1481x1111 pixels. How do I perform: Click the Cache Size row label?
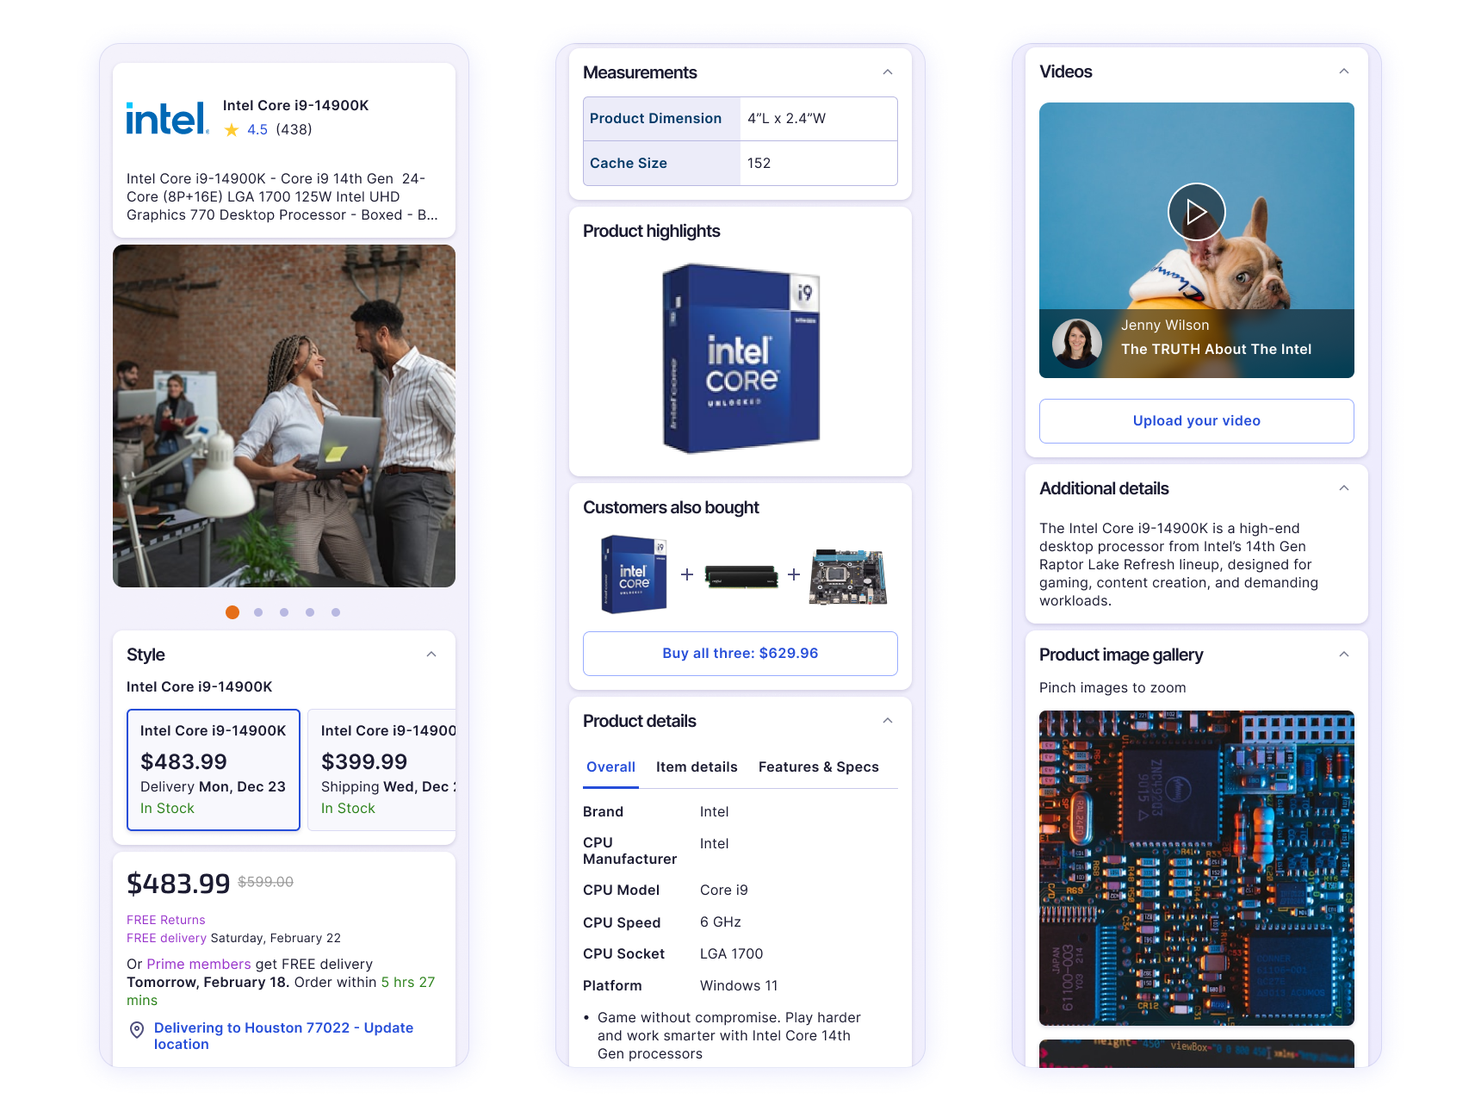(x=629, y=164)
